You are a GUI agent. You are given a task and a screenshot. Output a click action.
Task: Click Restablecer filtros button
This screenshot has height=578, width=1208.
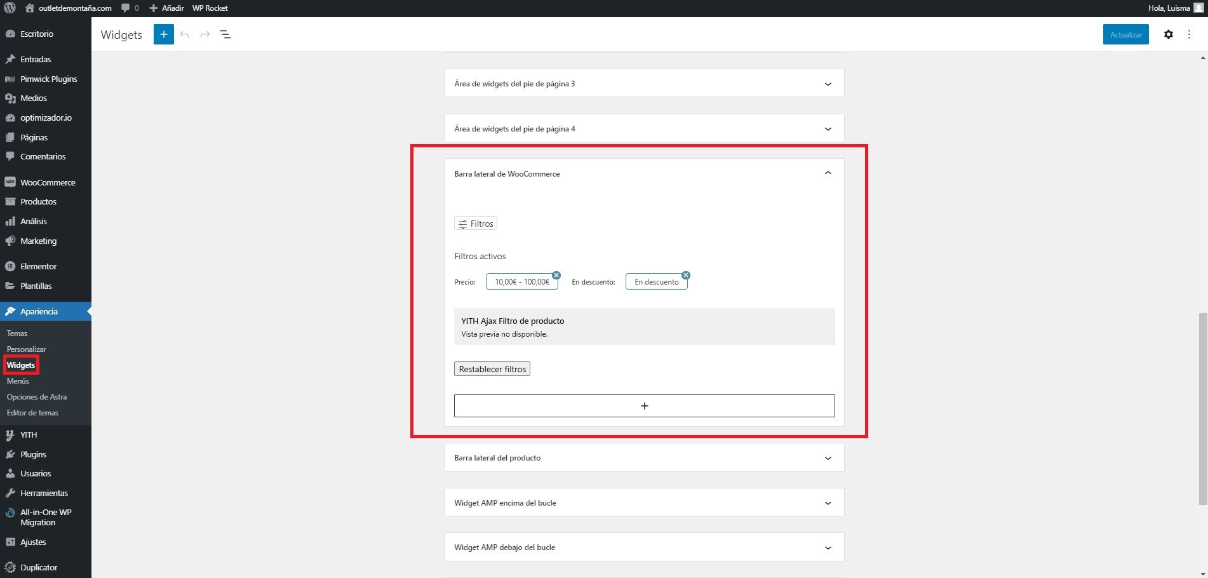(x=492, y=369)
